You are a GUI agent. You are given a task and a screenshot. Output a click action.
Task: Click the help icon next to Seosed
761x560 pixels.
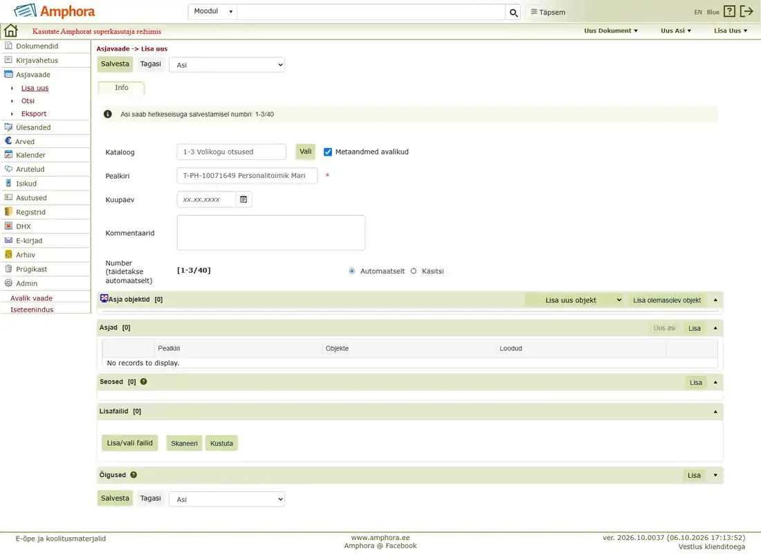point(144,381)
